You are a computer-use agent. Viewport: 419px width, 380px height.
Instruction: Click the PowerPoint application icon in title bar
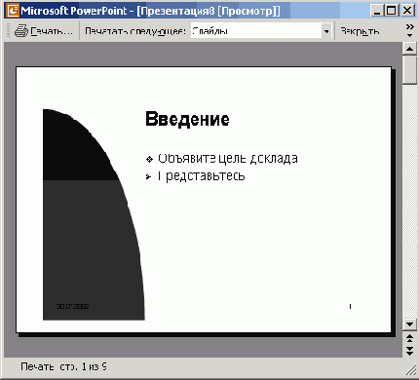[13, 11]
